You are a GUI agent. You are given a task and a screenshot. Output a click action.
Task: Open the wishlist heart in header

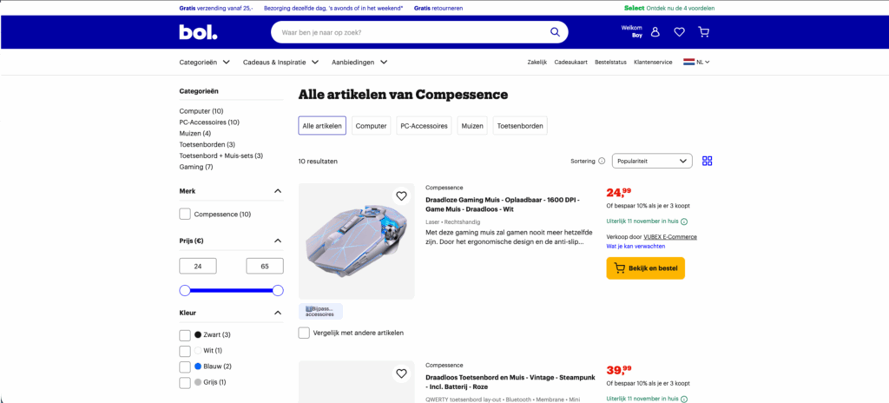click(679, 32)
